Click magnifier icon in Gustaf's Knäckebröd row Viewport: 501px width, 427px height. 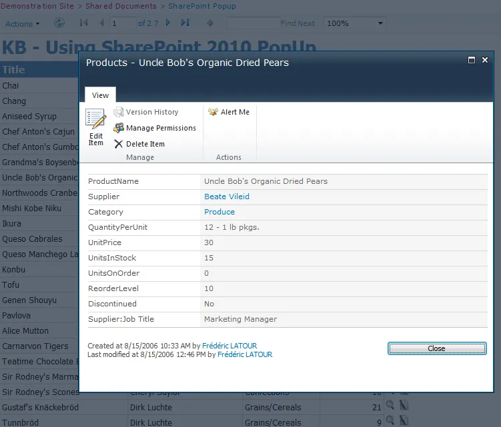(x=390, y=405)
